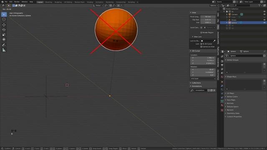Open the Object Constraints tab icon

pos(222,97)
